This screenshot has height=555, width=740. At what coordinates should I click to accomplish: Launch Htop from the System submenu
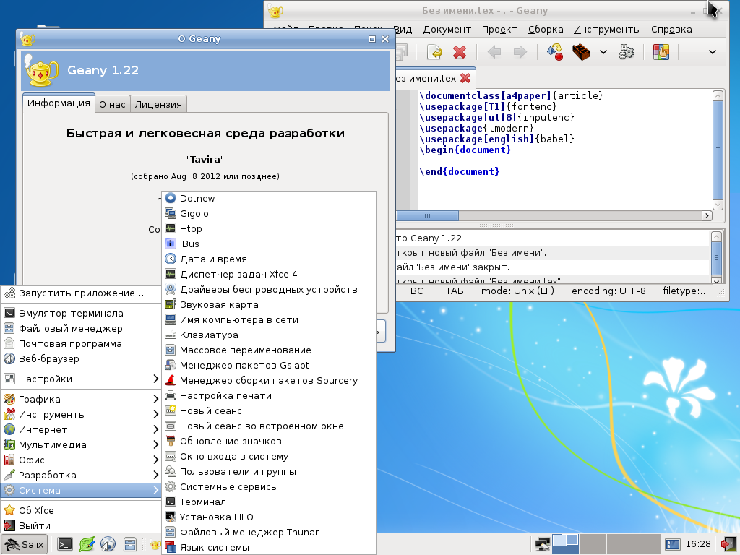click(x=269, y=228)
